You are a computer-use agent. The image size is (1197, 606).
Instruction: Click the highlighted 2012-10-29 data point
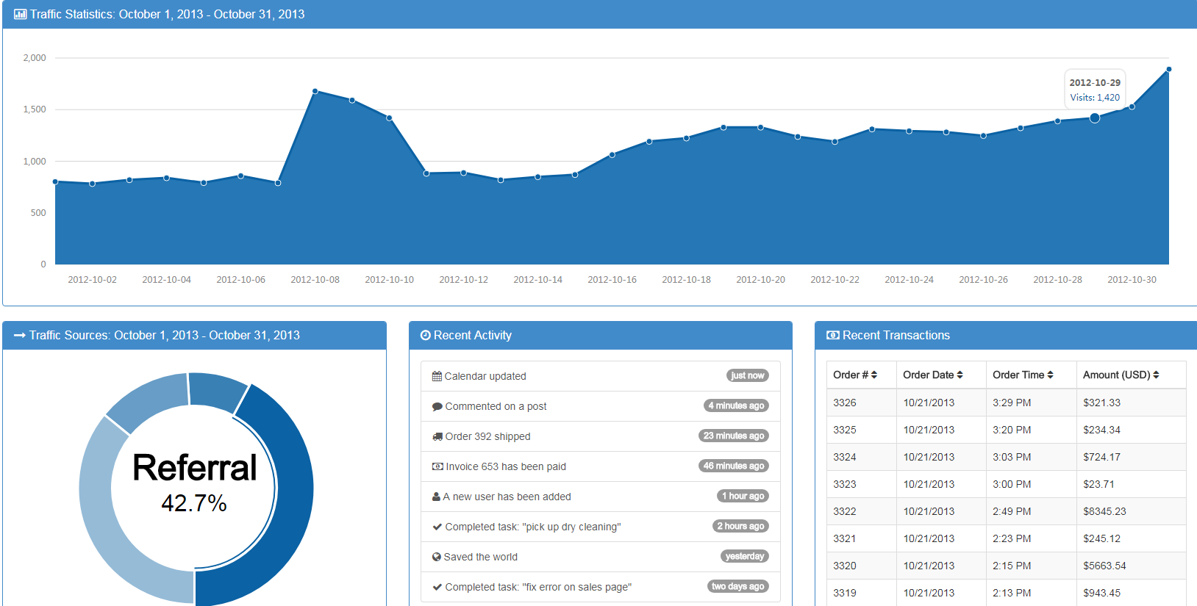coord(1095,118)
